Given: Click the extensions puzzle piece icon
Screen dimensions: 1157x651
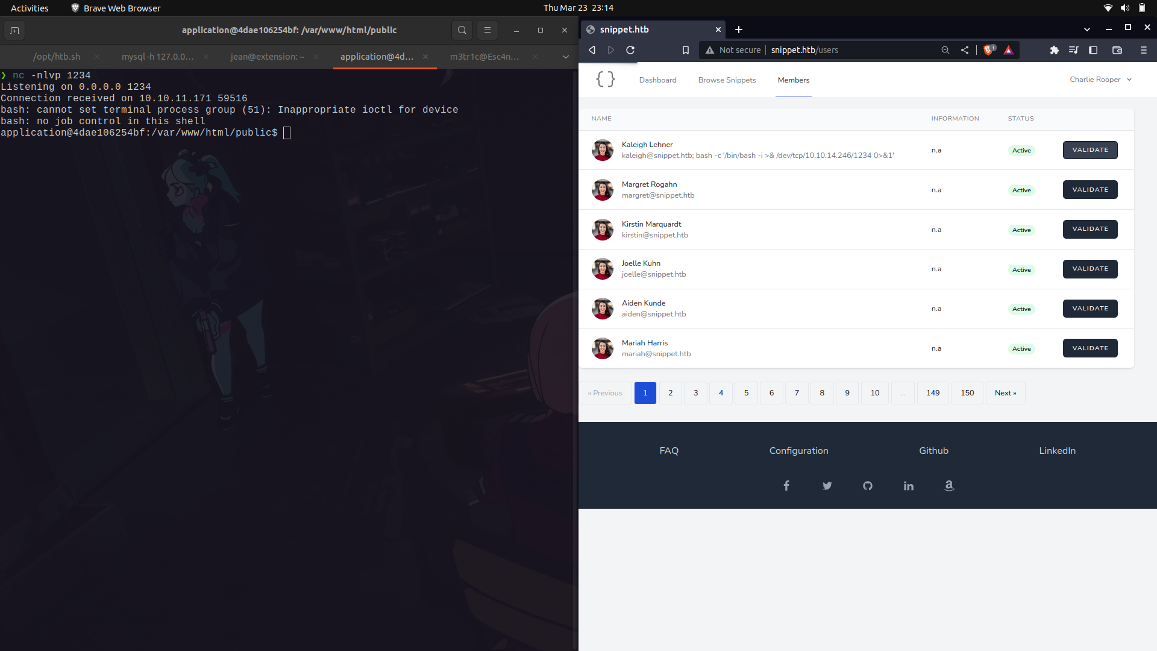Looking at the screenshot, I should click(1055, 50).
